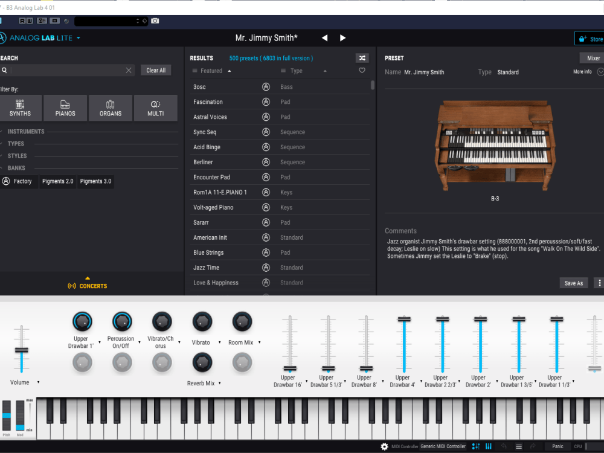Filter by MULTI
The image size is (604, 453).
click(x=156, y=108)
